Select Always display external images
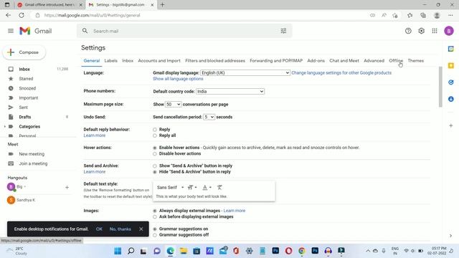The height and width of the screenshot is (258, 459). click(155, 211)
